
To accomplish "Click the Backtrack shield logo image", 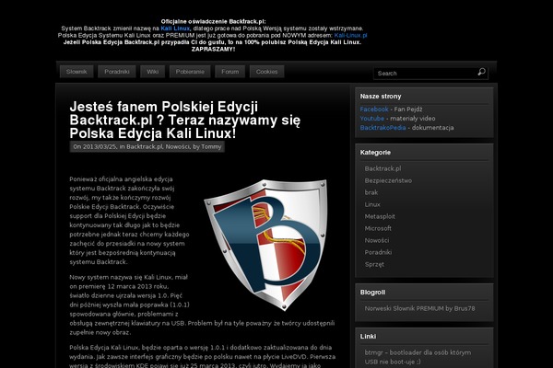I will point(265,245).
